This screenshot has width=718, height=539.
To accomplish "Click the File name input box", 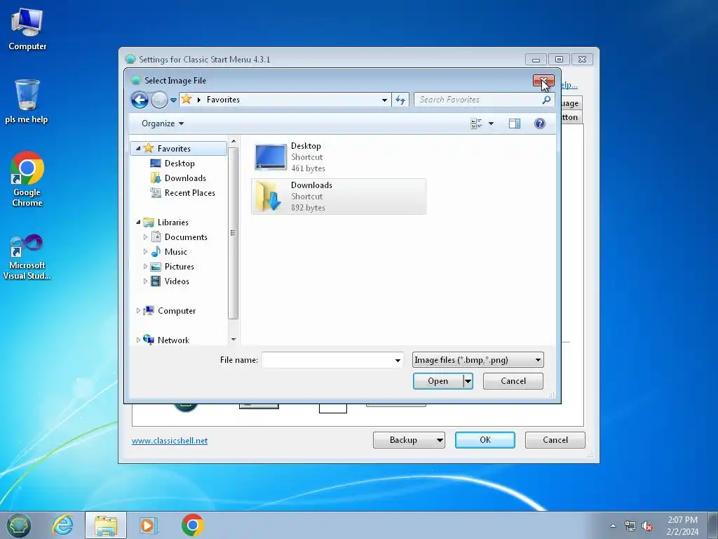I will [327, 360].
